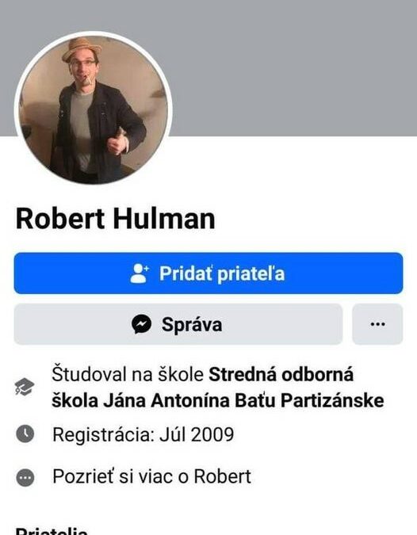Click the Pridať priateľa label text
The width and height of the screenshot is (417, 535).
(x=222, y=273)
